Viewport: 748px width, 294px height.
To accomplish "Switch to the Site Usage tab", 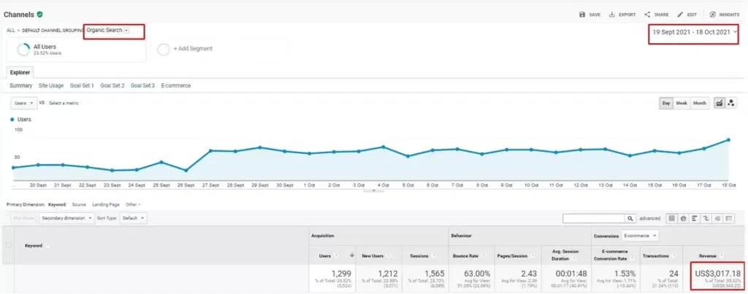I will pyautogui.click(x=51, y=85).
